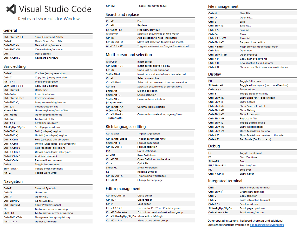Click 'Add selection to next Find match'
The image size is (300, 231).
tap(157, 38)
